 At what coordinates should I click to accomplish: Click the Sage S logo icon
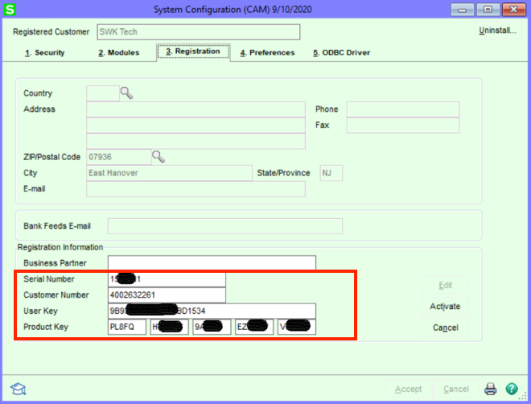[10, 9]
